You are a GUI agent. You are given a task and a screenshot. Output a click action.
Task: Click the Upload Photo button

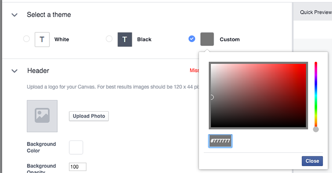pos(89,116)
